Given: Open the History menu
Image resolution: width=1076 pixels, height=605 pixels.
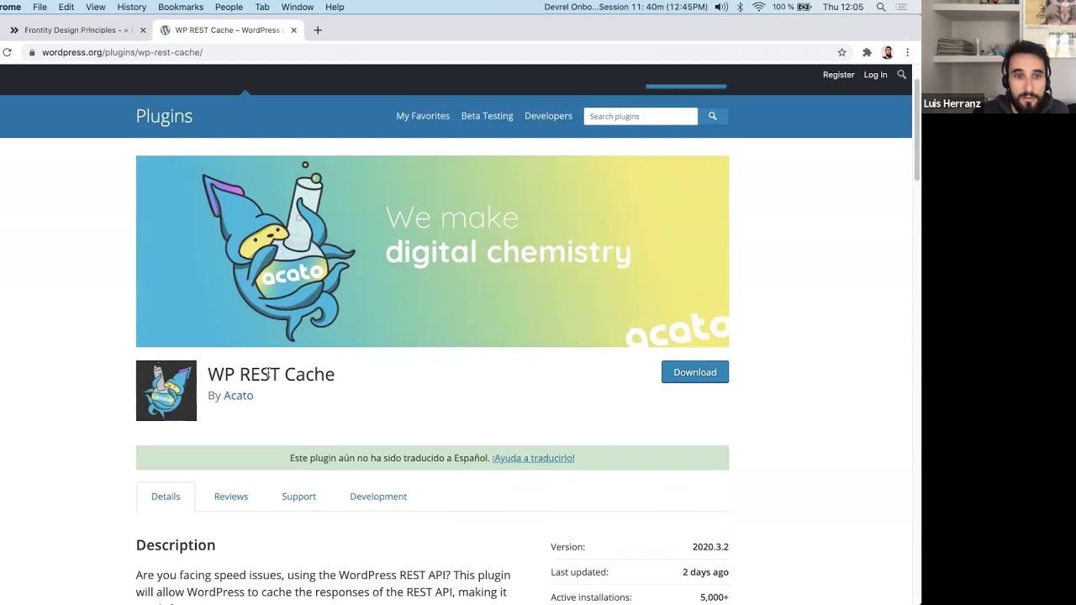Looking at the screenshot, I should [131, 7].
